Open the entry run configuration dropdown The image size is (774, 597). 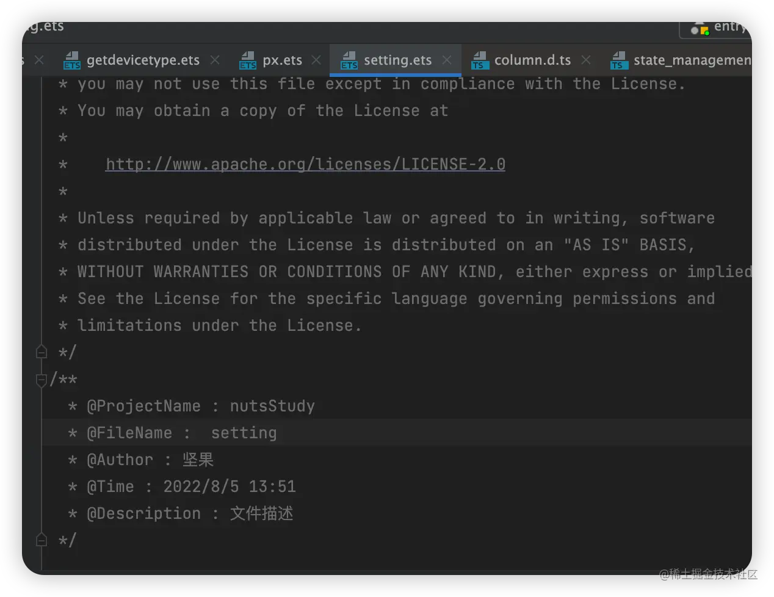tap(717, 28)
